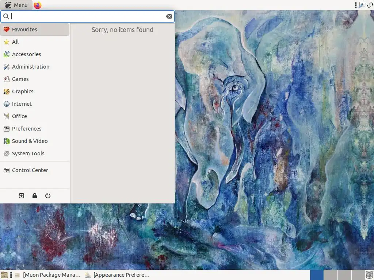Screen dimensions: 374x280
Task: Clear the search box with the backspace icon
Action: (x=169, y=16)
